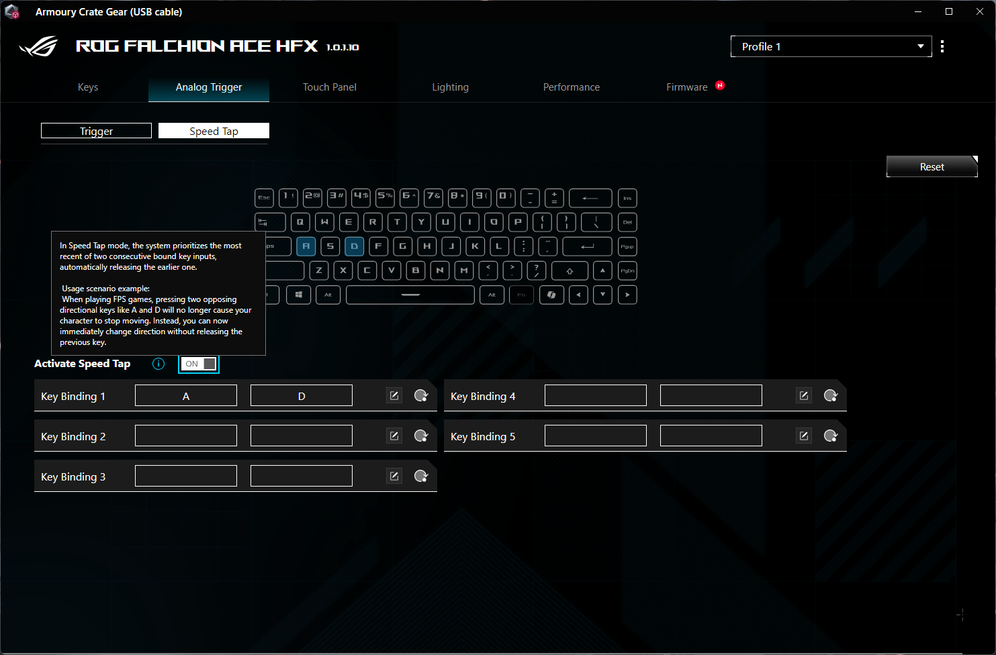Click the ROG logo in header

pos(39,46)
